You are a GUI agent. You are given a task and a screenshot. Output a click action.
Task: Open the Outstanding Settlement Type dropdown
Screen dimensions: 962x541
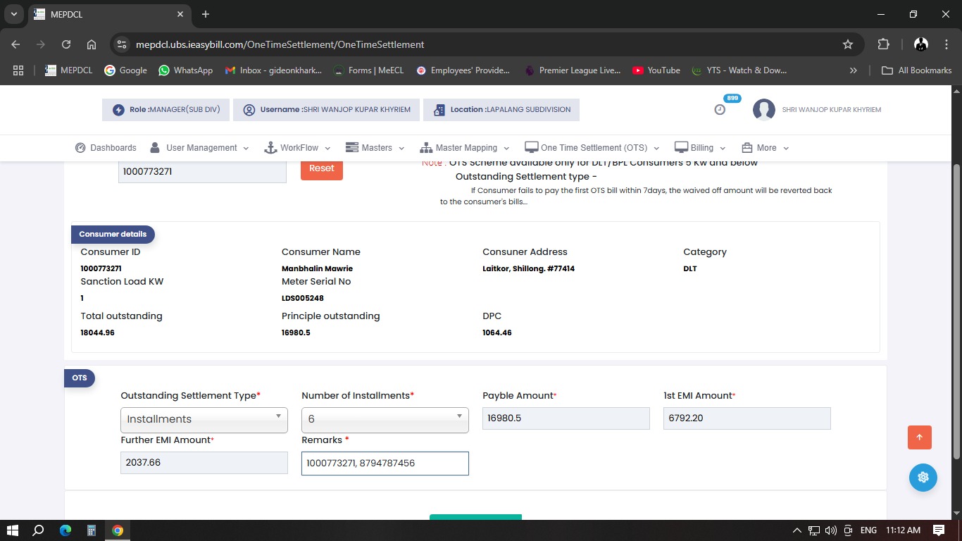coord(204,419)
